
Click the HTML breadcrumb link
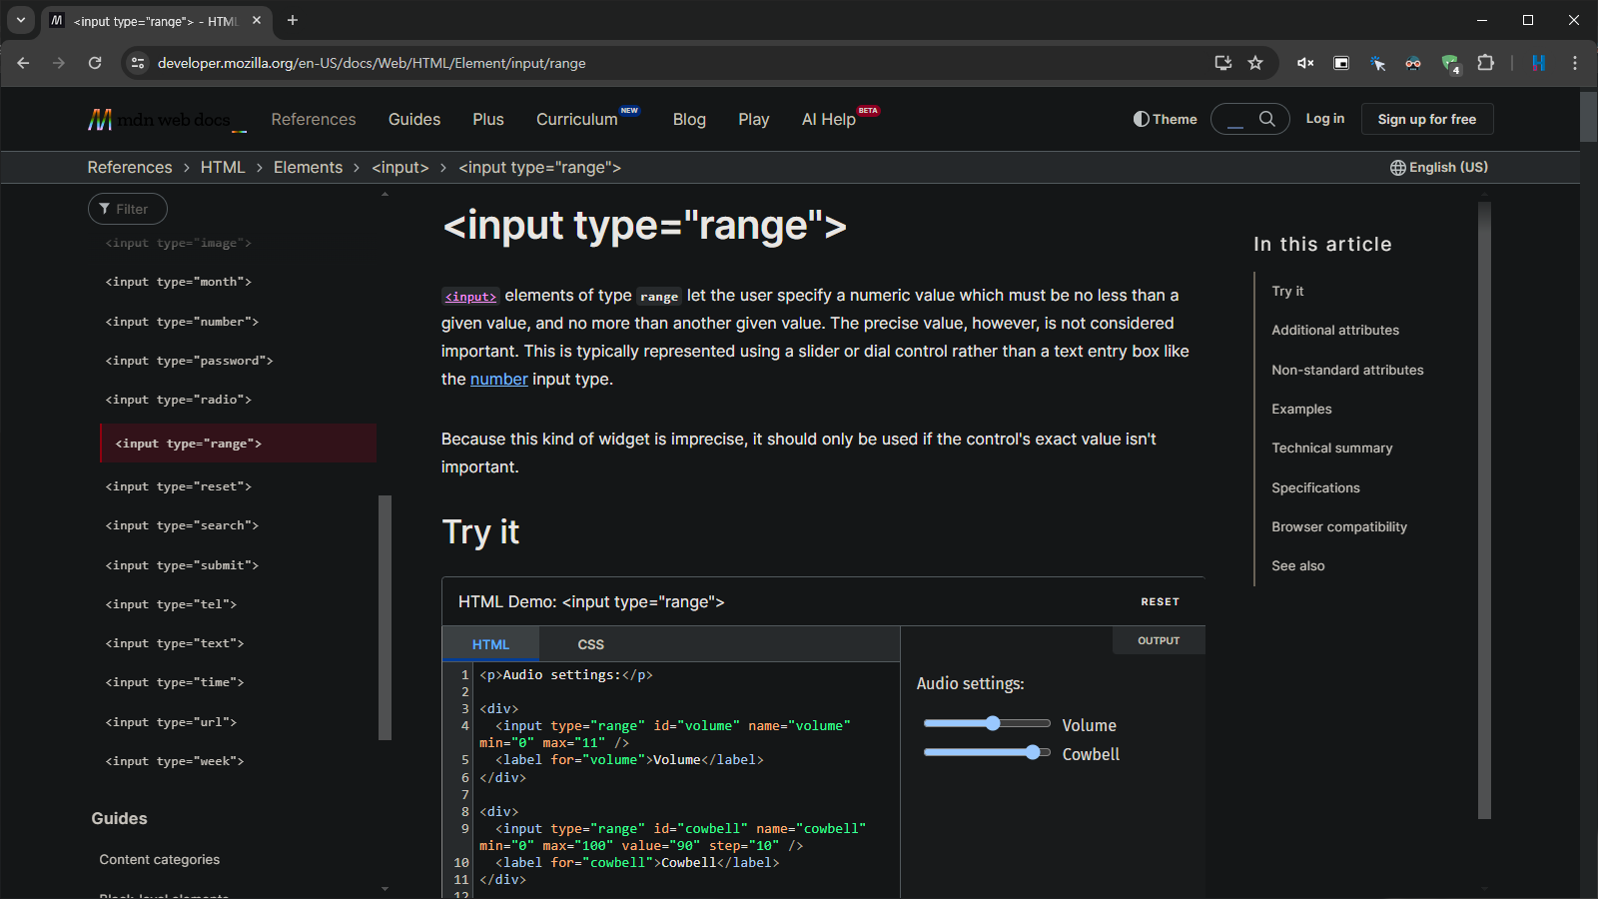click(x=223, y=167)
